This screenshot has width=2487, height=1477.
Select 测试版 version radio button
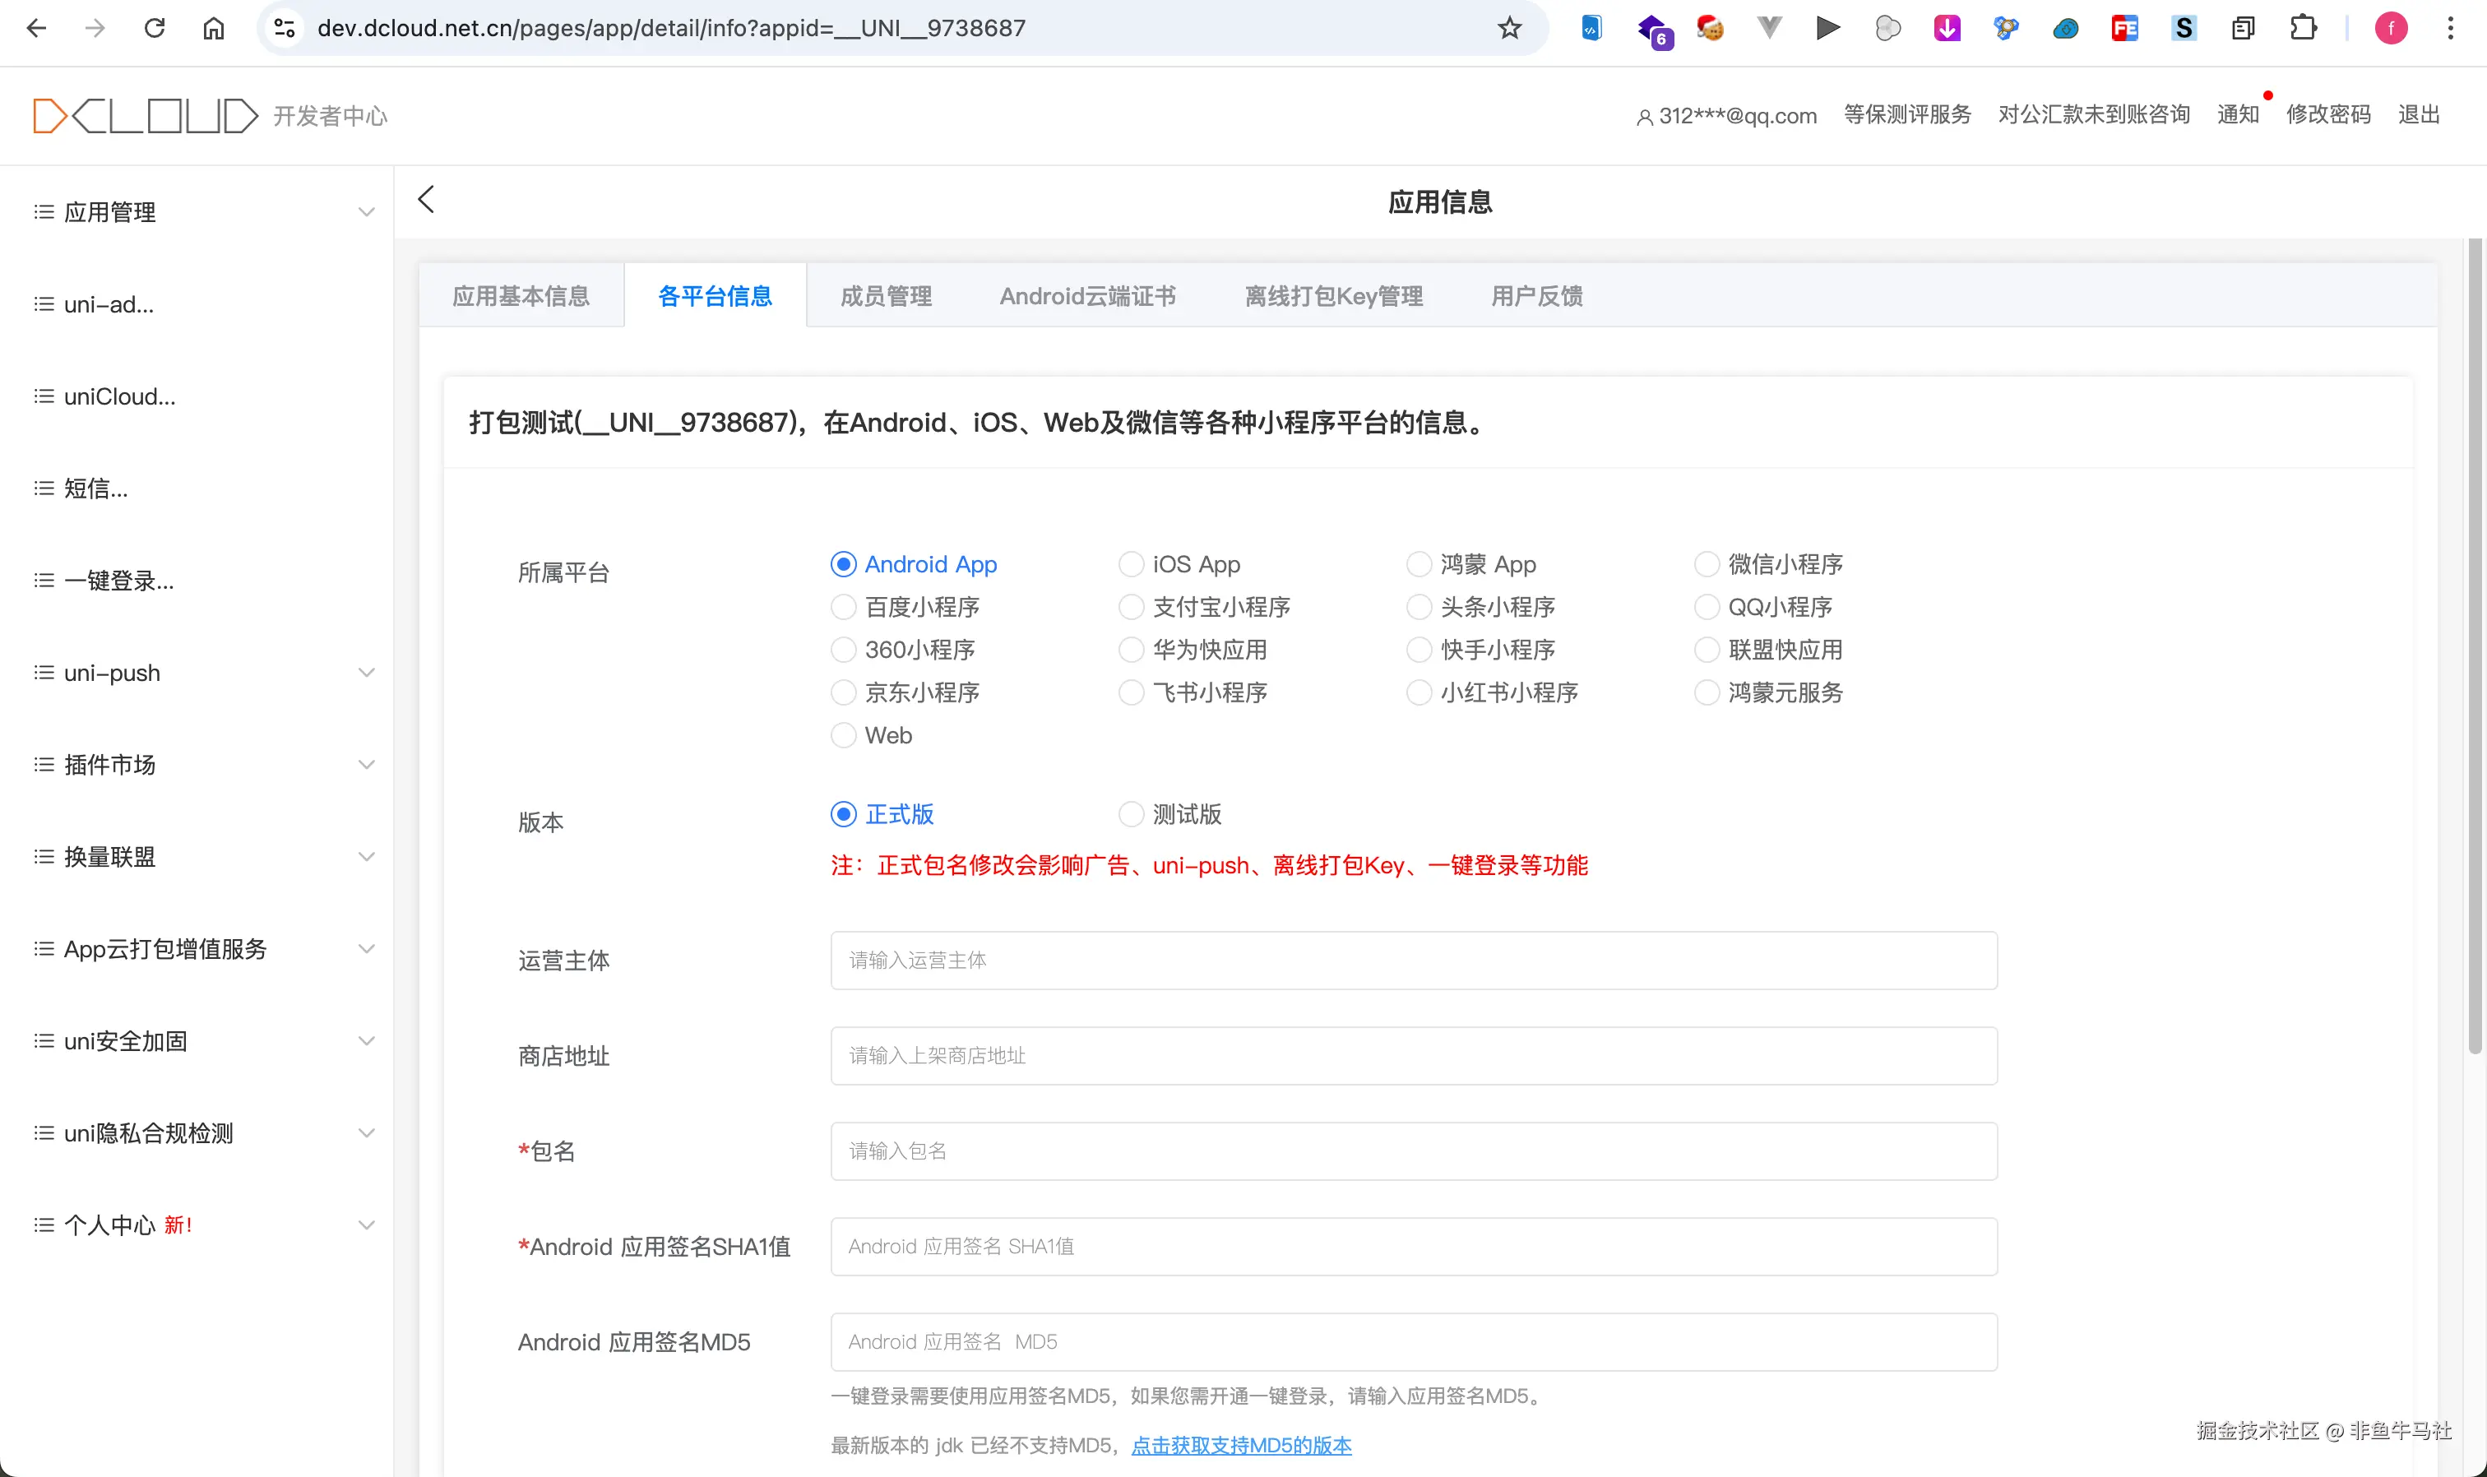[1132, 815]
